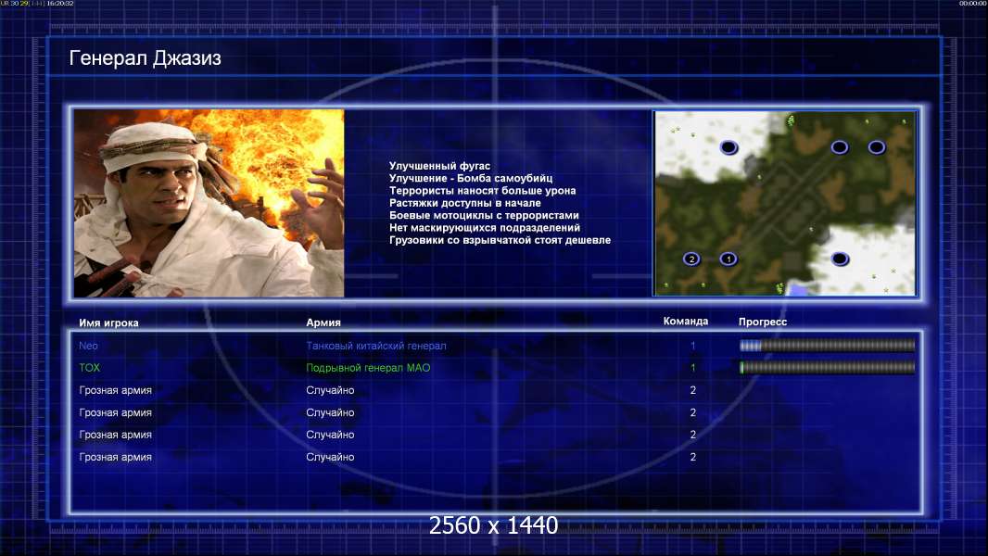Click the timer in the top-right corner
Image resolution: width=988 pixels, height=556 pixels.
[x=972, y=4]
